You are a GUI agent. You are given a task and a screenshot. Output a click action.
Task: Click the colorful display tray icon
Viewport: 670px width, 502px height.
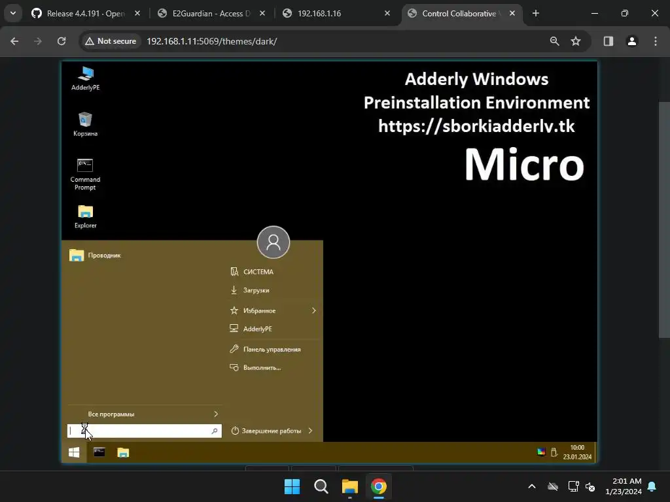[x=541, y=452]
